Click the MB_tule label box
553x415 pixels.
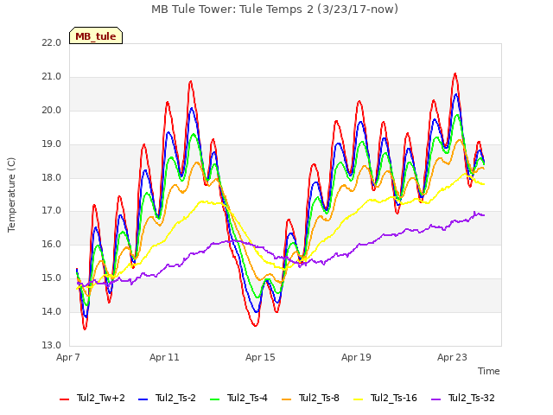96,35
